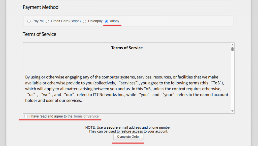Image resolution: width=258 pixels, height=146 pixels.
Task: Select the Alipay radio button
Action: tap(106, 21)
